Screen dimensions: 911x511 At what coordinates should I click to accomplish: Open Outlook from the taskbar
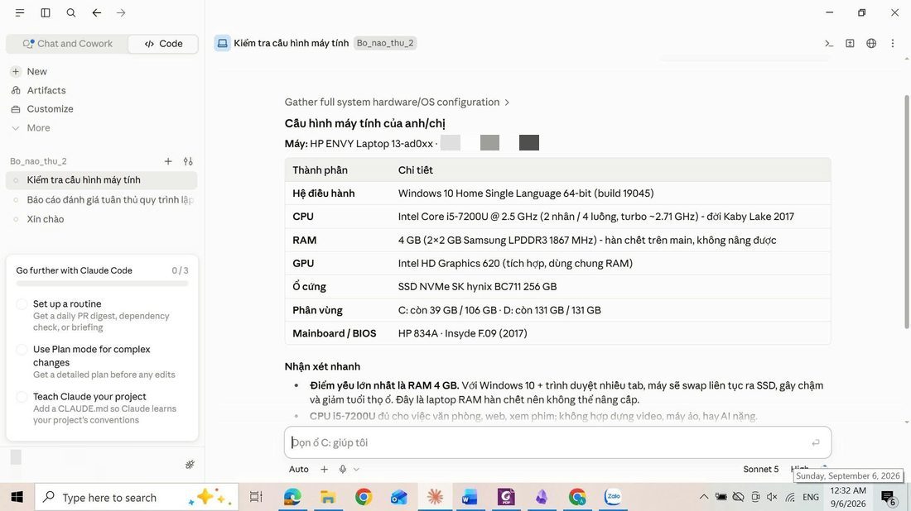(399, 497)
